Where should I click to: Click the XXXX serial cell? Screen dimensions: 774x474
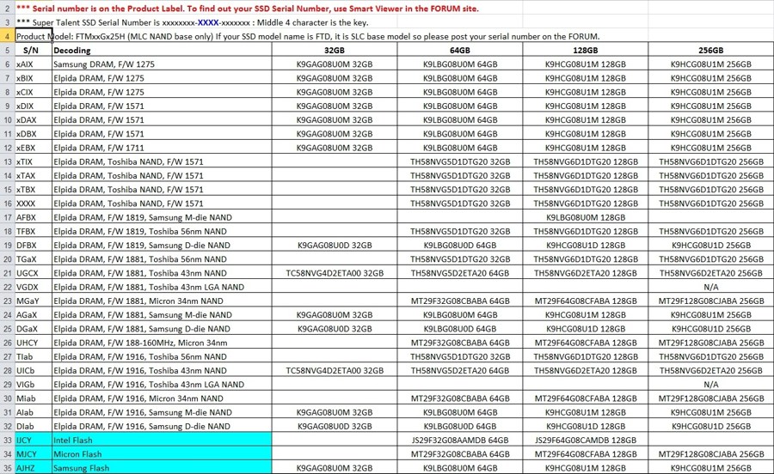coord(33,204)
